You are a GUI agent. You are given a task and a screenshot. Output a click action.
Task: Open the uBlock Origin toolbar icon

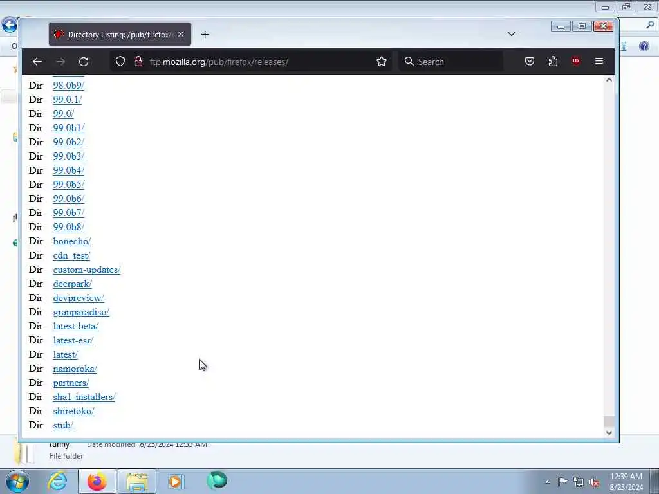tap(576, 61)
